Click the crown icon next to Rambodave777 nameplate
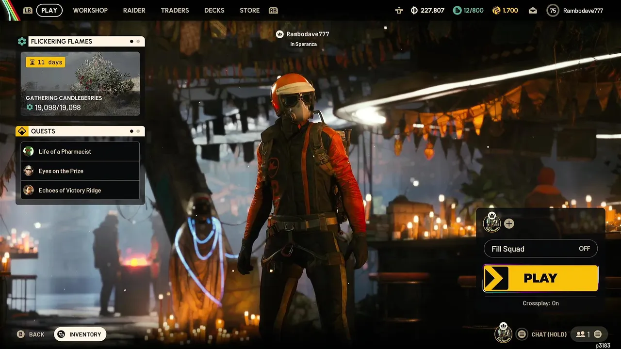This screenshot has height=349, width=621. point(279,34)
